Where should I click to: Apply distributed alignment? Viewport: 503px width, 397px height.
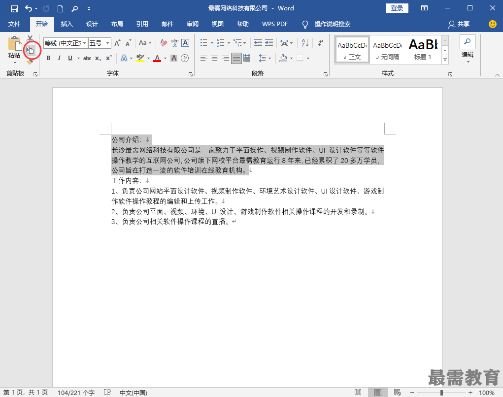coord(247,58)
